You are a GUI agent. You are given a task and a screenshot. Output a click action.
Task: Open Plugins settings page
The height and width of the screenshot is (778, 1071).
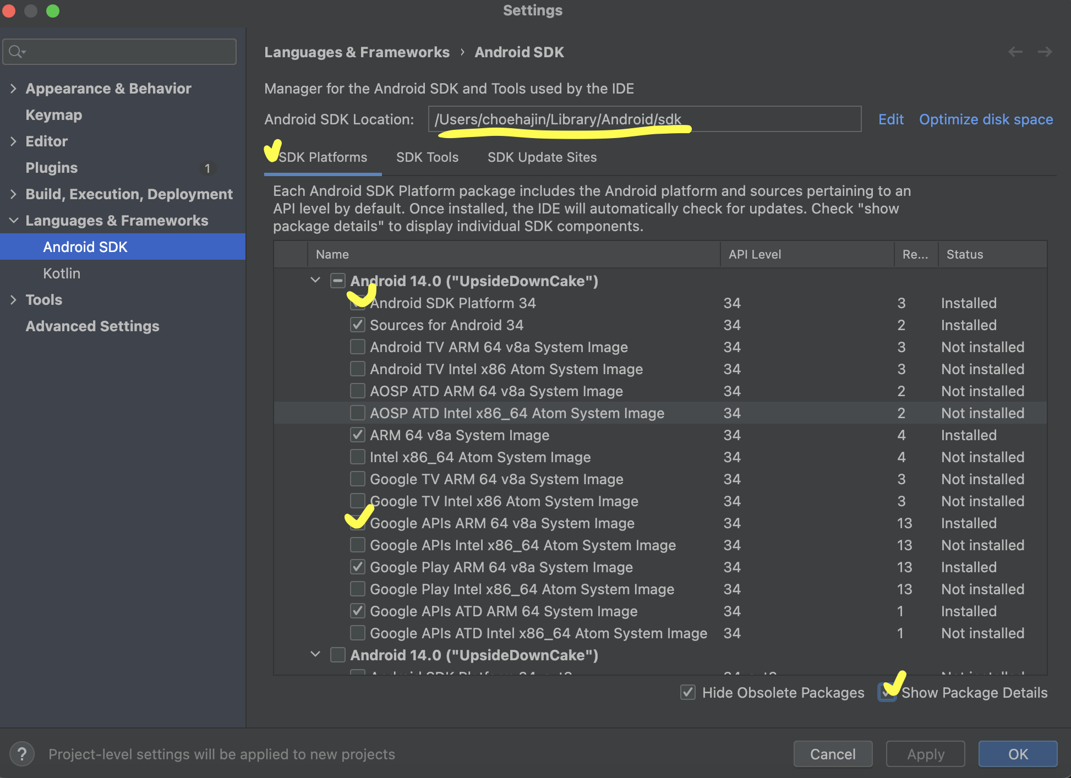click(52, 168)
